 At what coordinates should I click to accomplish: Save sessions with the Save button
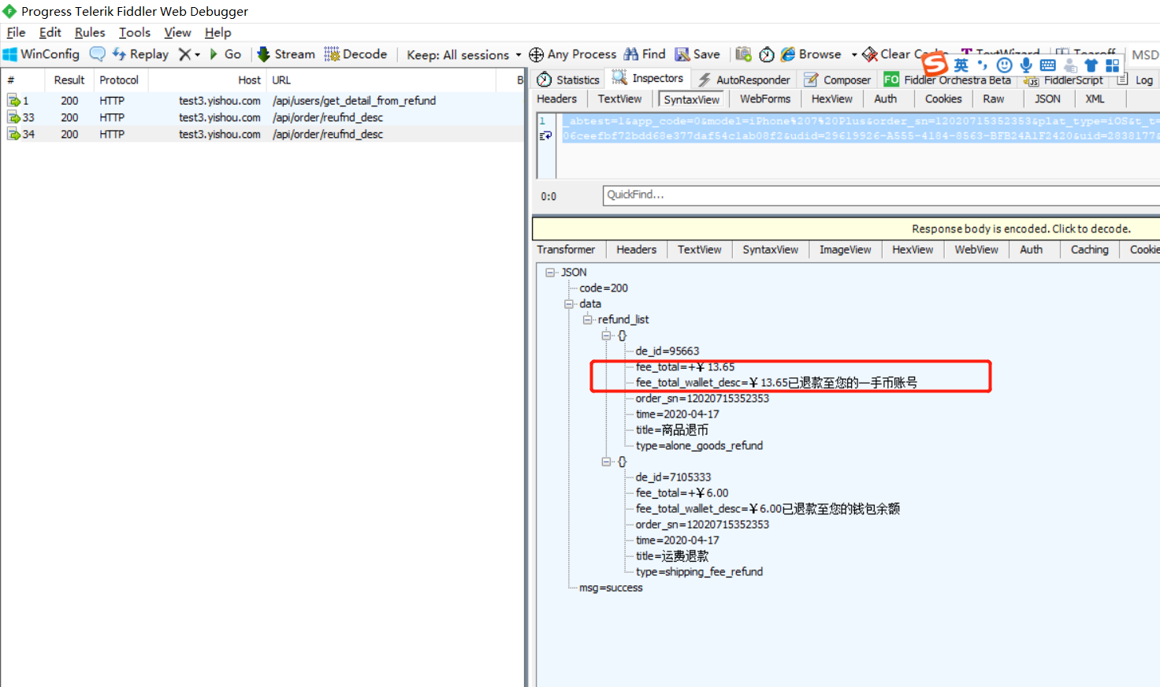(697, 54)
